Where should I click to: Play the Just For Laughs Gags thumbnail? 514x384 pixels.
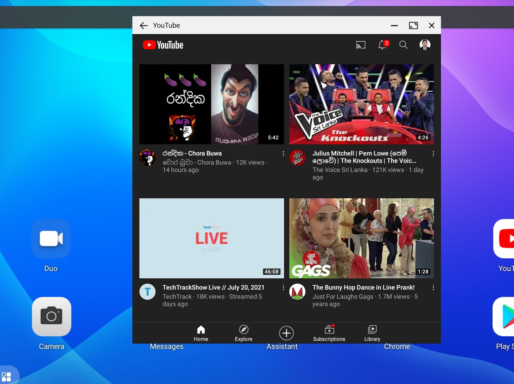coord(362,238)
